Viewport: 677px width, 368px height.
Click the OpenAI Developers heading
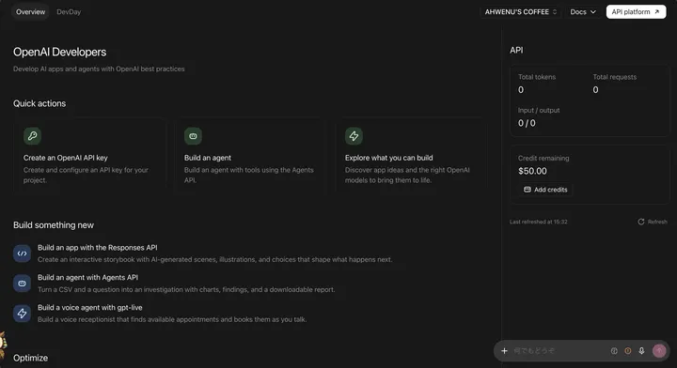click(x=59, y=53)
